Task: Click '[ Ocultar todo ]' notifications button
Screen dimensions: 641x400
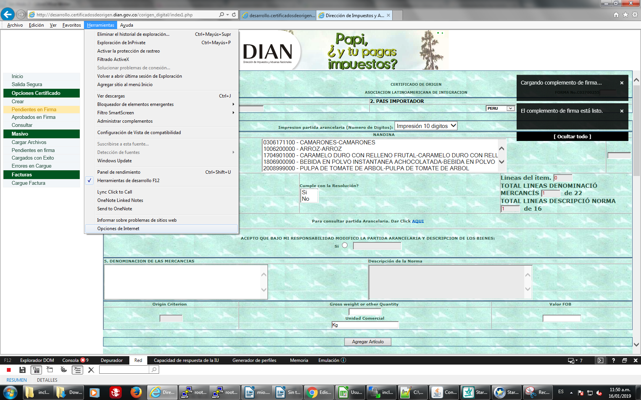Action: coord(572,136)
